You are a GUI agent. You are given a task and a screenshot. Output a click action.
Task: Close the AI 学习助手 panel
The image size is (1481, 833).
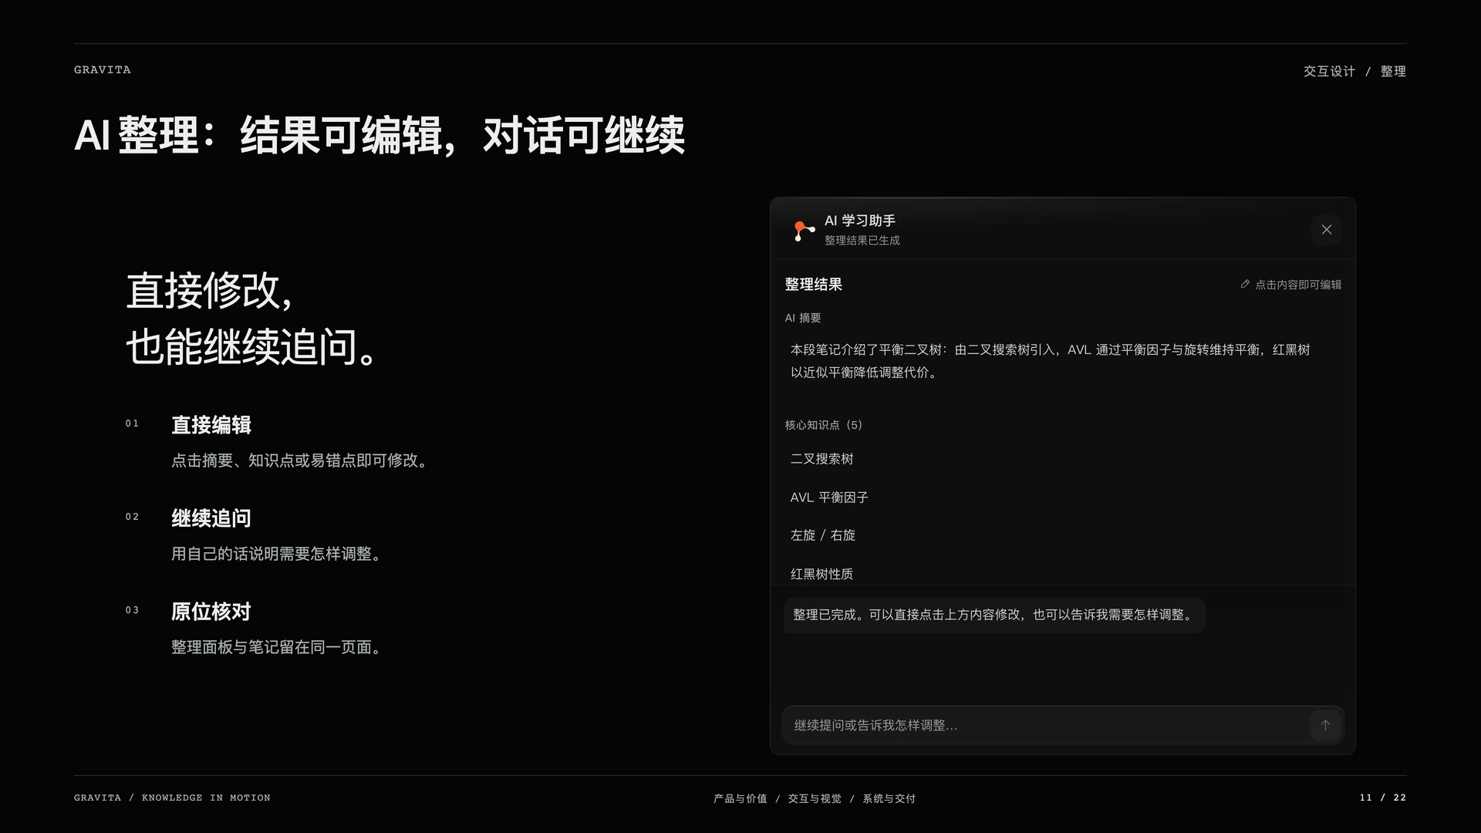click(1326, 230)
